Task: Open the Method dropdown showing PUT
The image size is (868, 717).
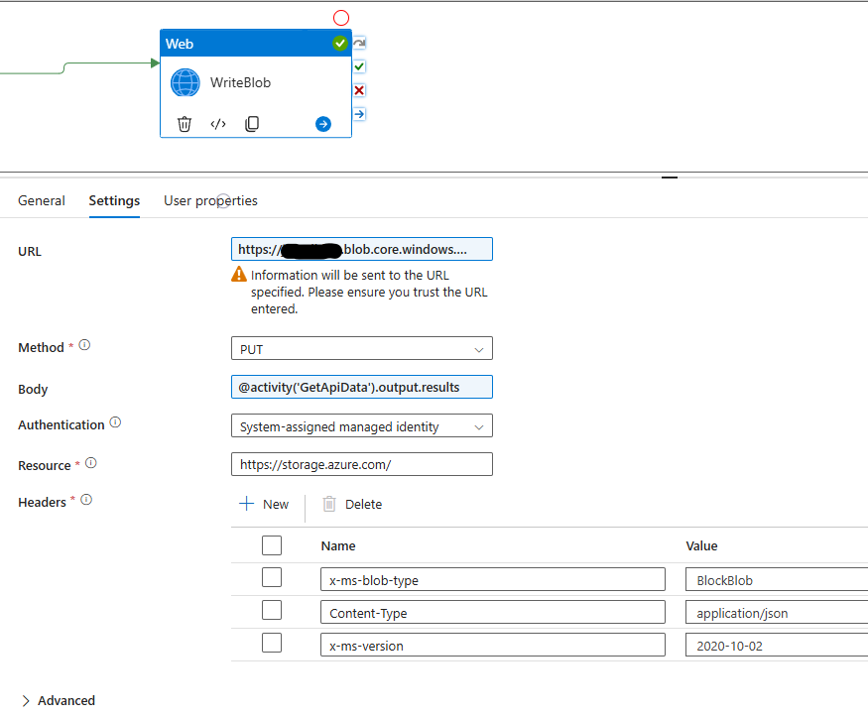Action: [x=361, y=348]
